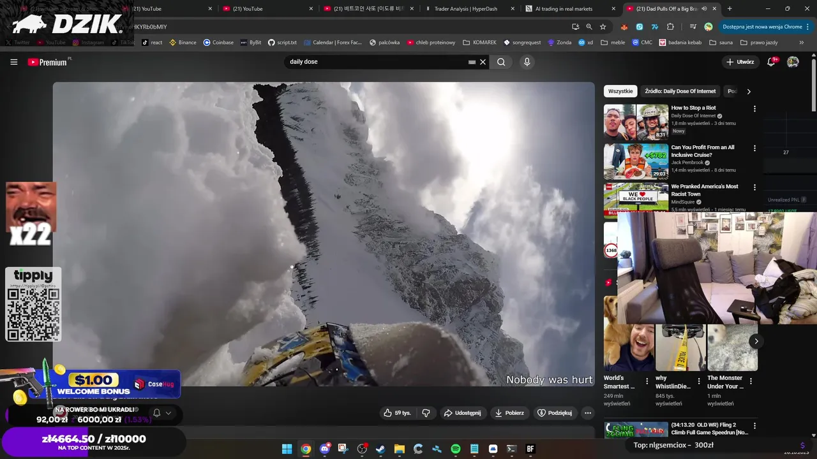
Task: Expand subscription options chevron next to bell
Action: [169, 413]
